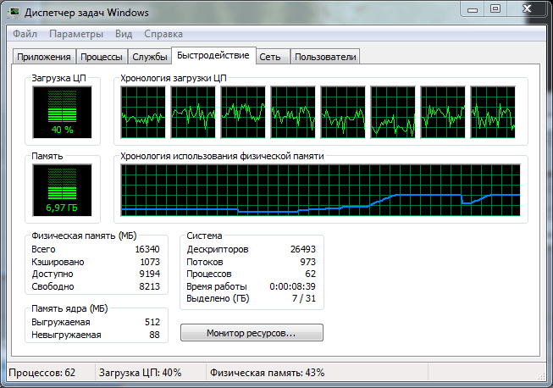Screen dimensions: 553x388
Task: Select the Быстродействие tab
Action: (x=213, y=55)
